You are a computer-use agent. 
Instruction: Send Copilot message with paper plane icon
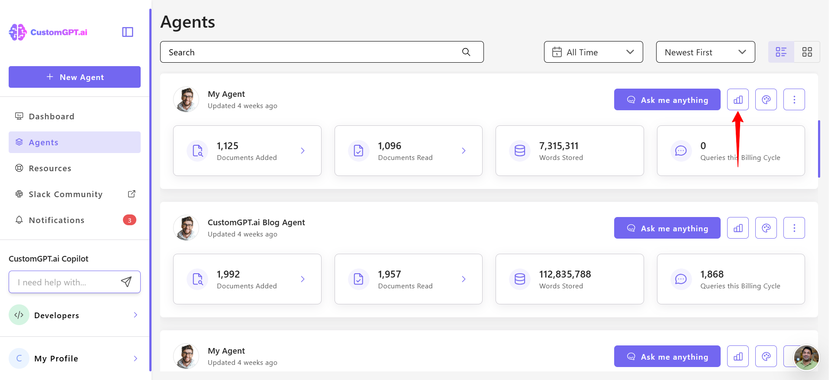(126, 282)
